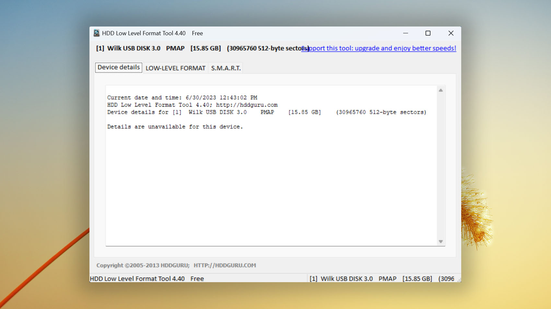Click the 'Device details for [1] Wilk USB DISK' line
The image size is (551, 309).
click(x=267, y=112)
